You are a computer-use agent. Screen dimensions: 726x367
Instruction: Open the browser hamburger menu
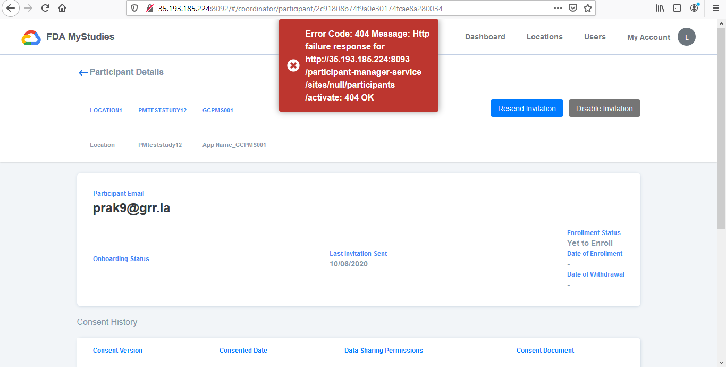pyautogui.click(x=715, y=8)
